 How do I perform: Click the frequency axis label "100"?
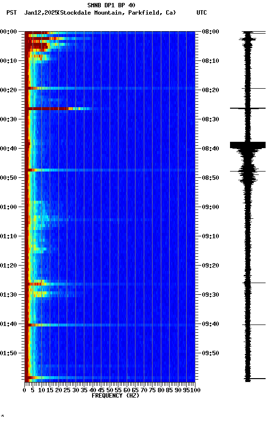[196, 391]
